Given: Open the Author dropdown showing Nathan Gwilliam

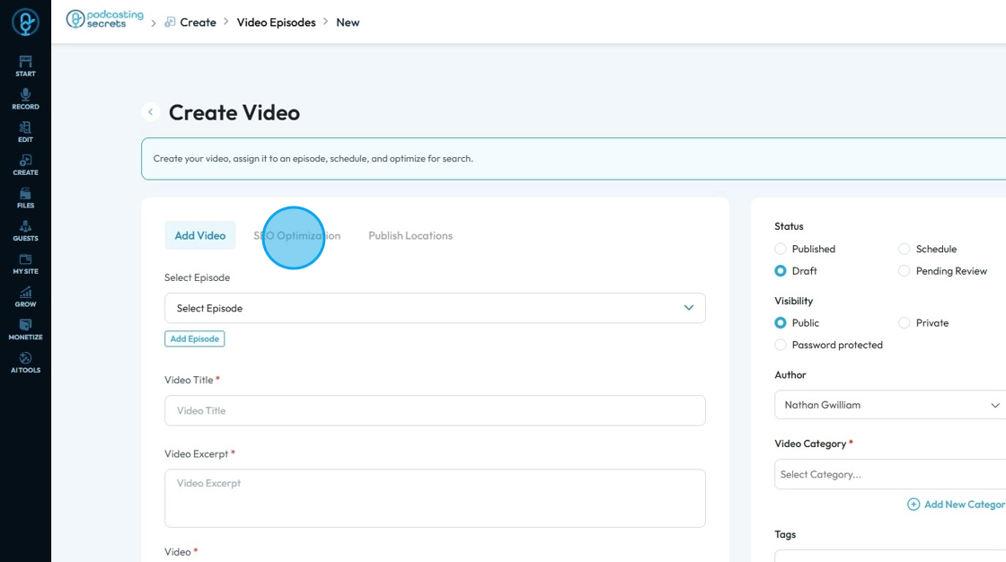Looking at the screenshot, I should 890,405.
